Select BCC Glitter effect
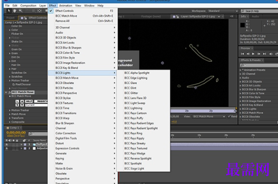Viewport: 278px width, 184px height. [x=143, y=93]
